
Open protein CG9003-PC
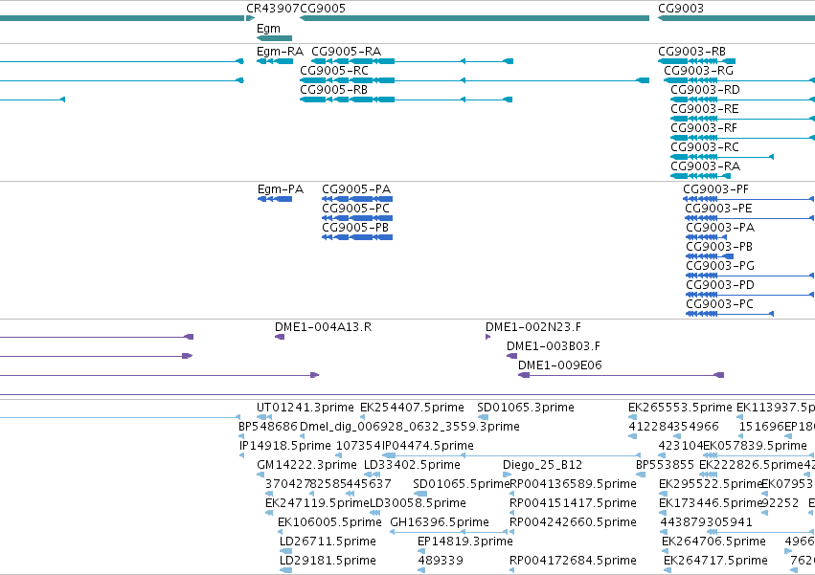click(730, 314)
